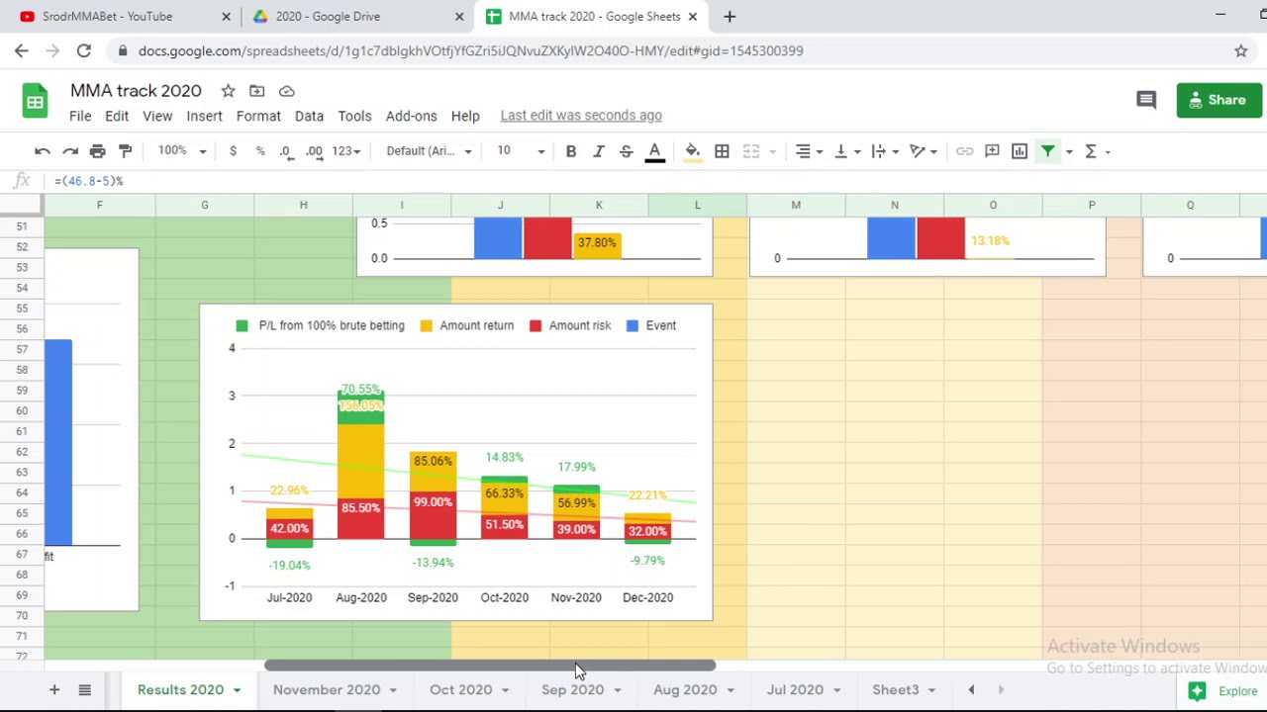Viewport: 1267px width, 712px height.
Task: Click the Sheets home logo
Action: [35, 101]
